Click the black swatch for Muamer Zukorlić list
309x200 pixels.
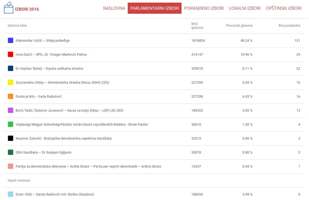click(x=11, y=138)
